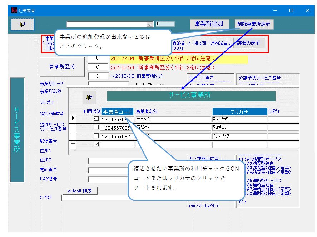Maximize the f_事業者 window
The width and height of the screenshot is (317, 237).
coord(291,10)
